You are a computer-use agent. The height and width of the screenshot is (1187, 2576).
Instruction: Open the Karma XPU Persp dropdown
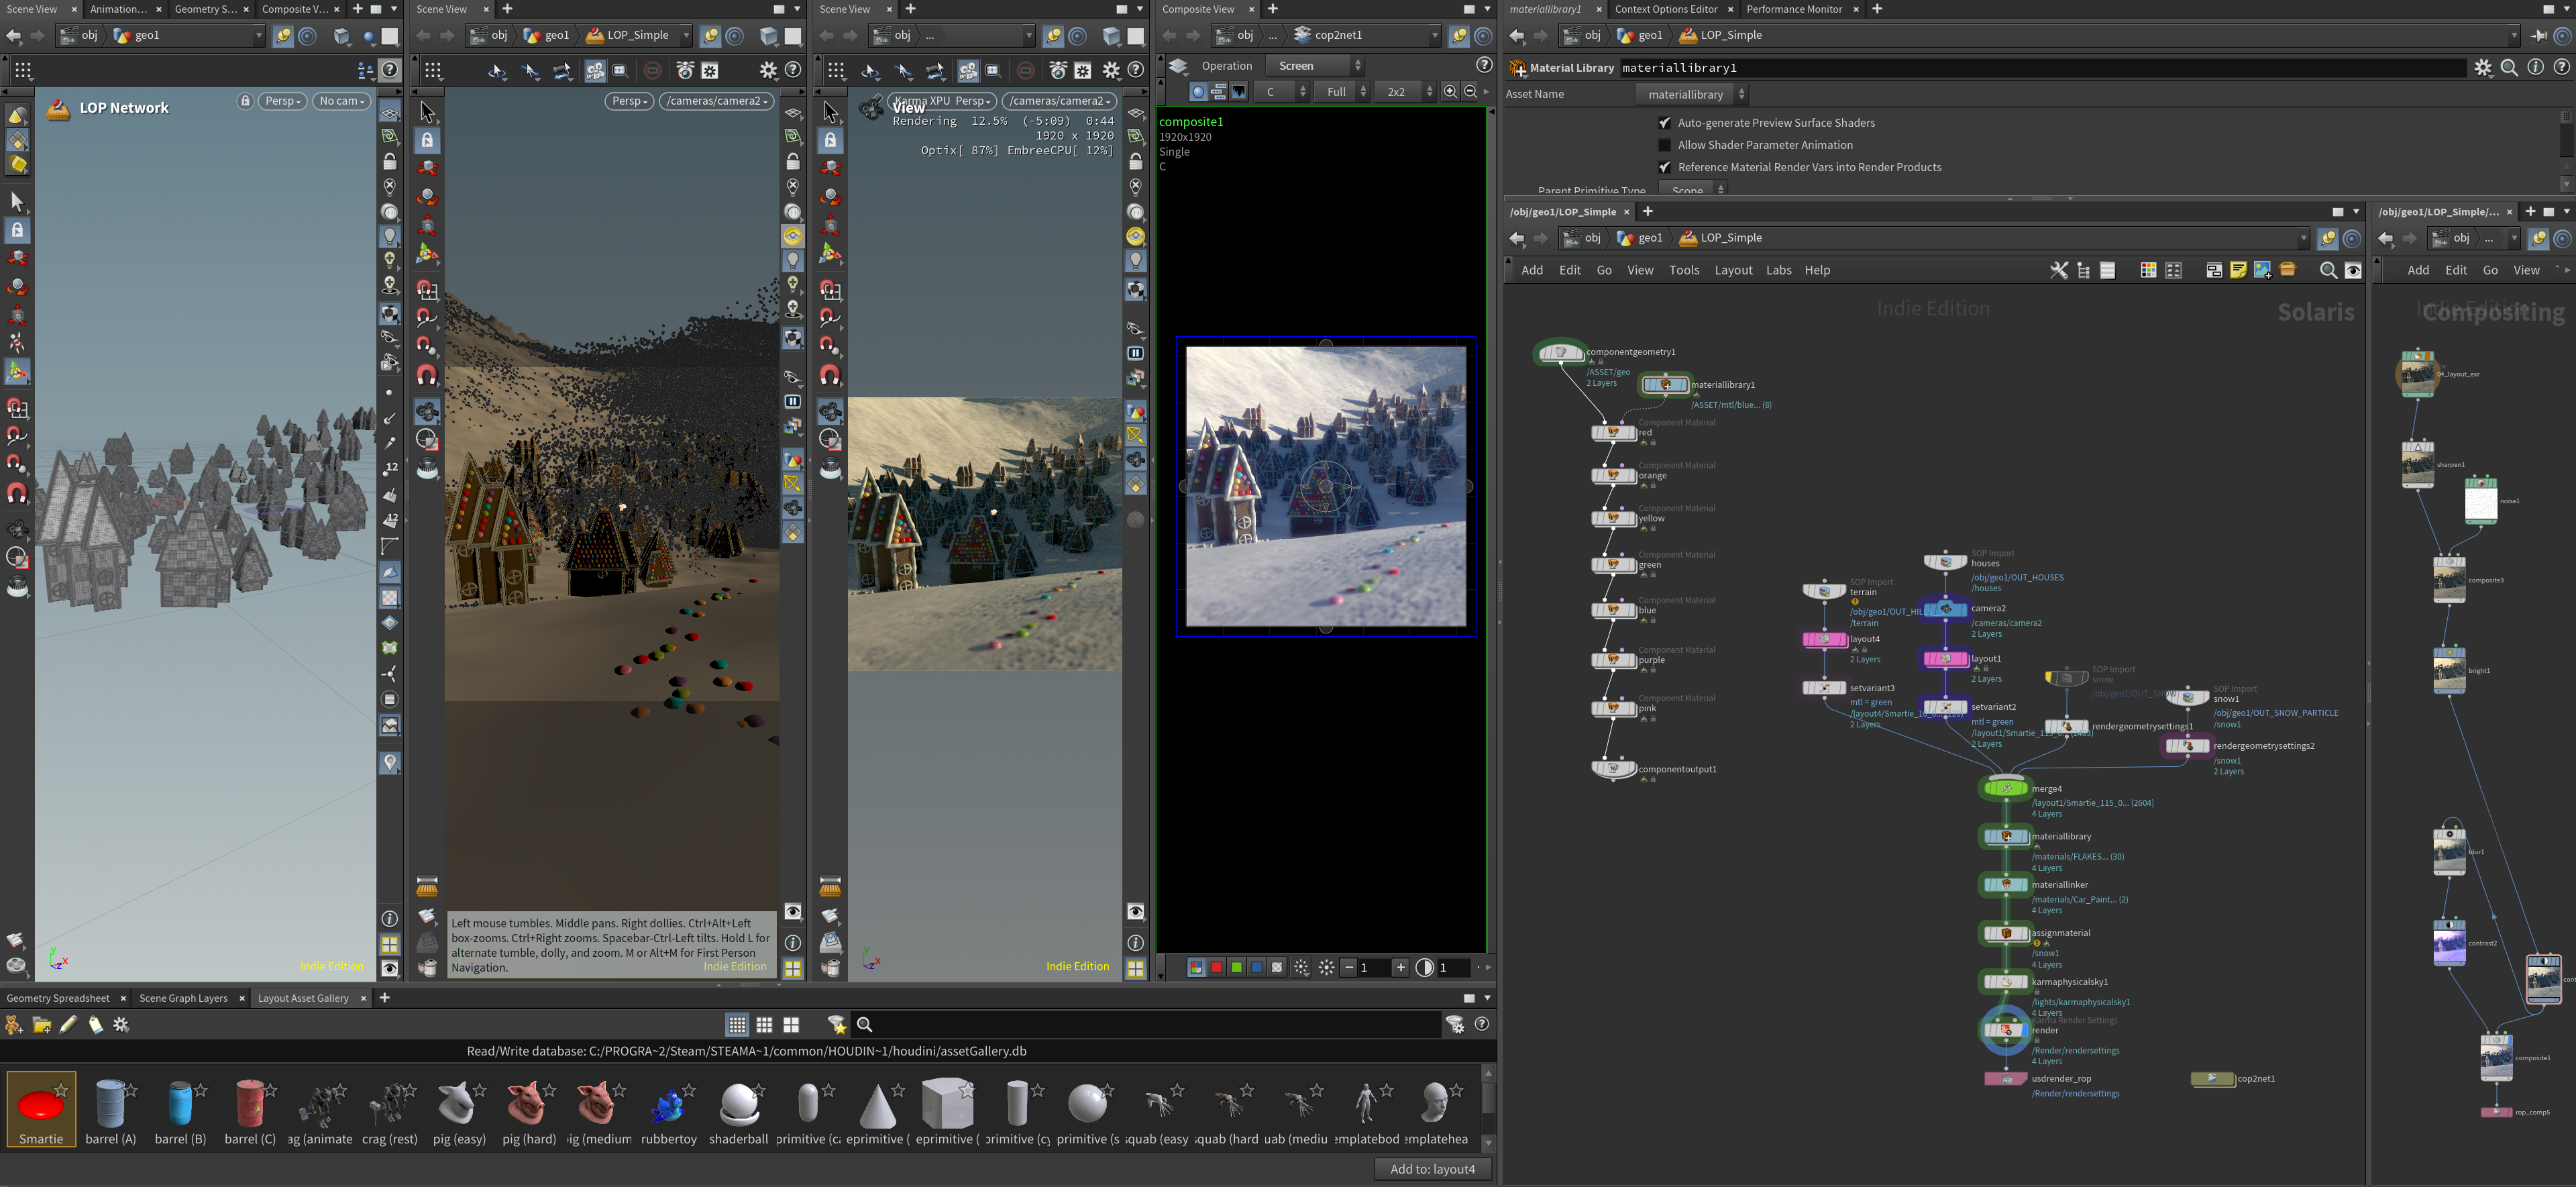pos(941,101)
